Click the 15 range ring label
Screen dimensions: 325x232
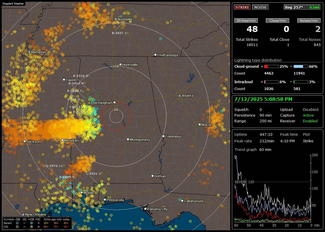pos(116,109)
